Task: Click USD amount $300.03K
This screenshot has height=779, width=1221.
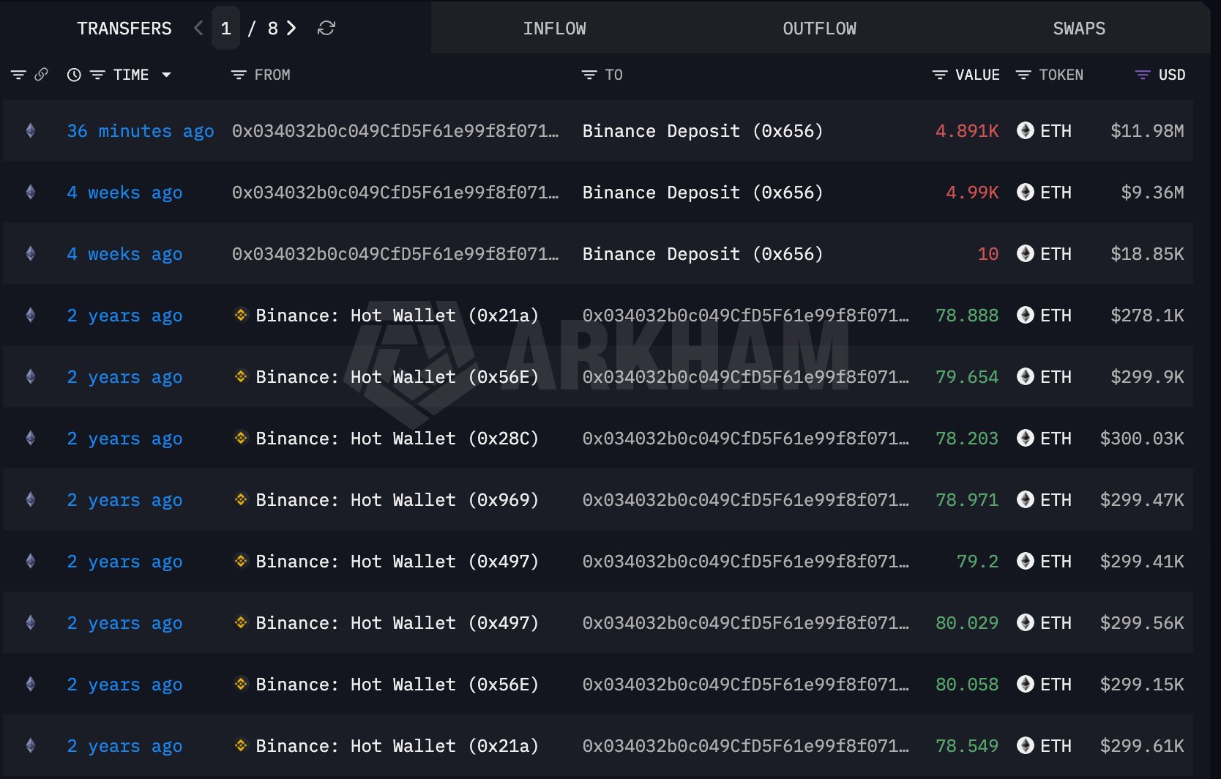Action: pos(1142,439)
